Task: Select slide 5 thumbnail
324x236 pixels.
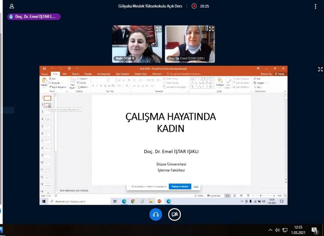Action: pos(47,126)
